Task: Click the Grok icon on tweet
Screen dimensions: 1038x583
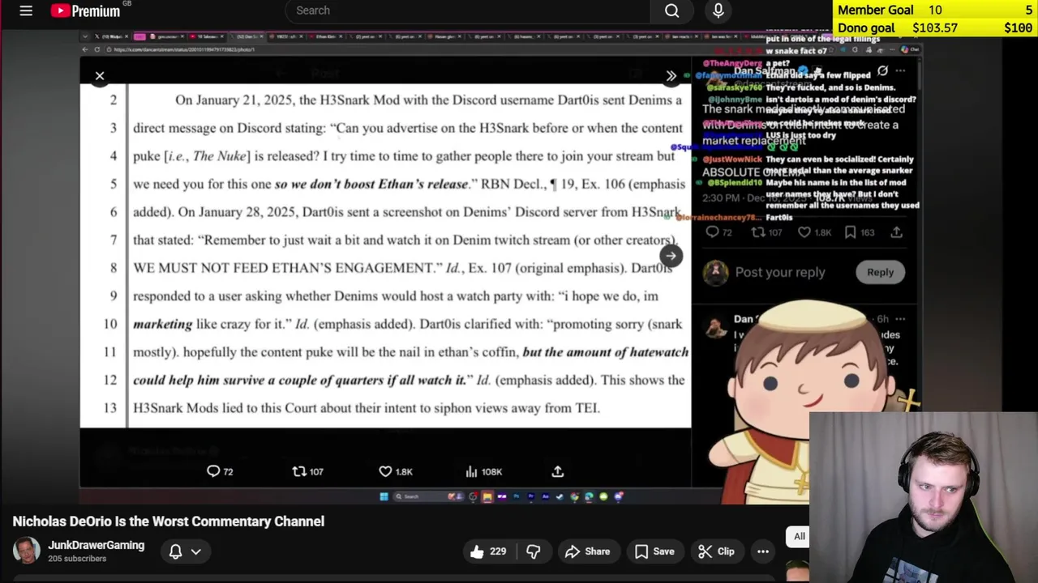Action: (882, 71)
